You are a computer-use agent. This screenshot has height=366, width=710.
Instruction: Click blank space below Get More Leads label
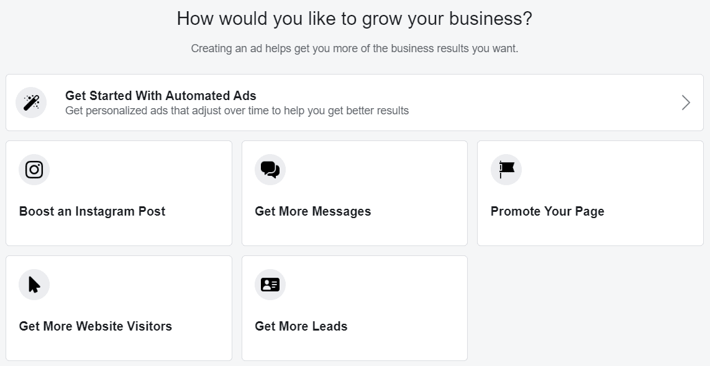click(355, 347)
